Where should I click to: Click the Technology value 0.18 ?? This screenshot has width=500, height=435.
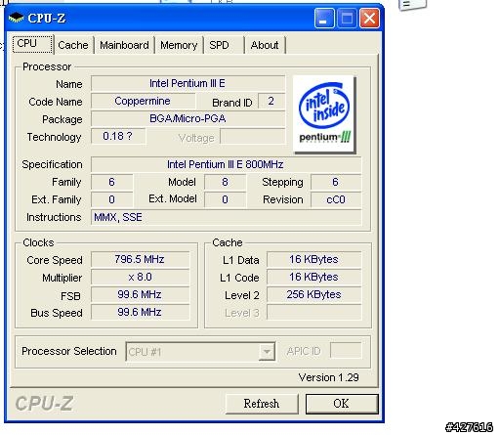(x=118, y=136)
